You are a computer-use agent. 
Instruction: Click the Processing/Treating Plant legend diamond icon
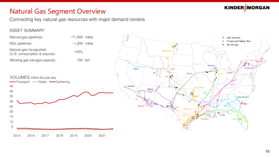click(223, 41)
